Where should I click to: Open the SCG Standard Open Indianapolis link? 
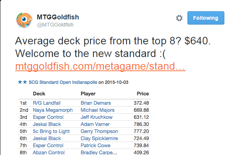[63, 82]
